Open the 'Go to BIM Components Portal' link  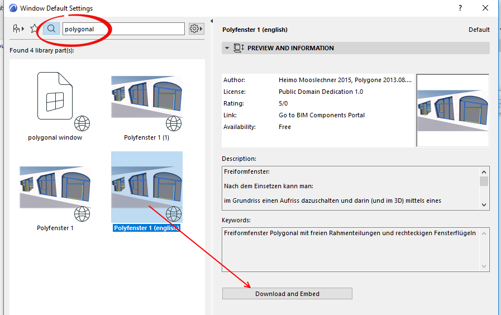click(322, 115)
